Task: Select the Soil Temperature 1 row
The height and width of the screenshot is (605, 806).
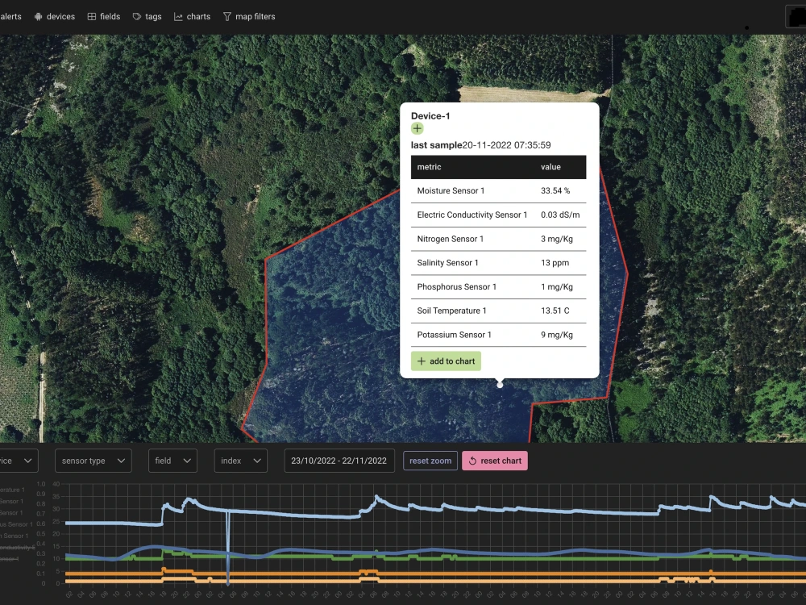Action: (498, 311)
